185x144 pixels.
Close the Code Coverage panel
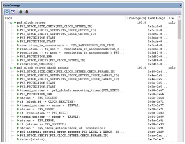pos(180,5)
